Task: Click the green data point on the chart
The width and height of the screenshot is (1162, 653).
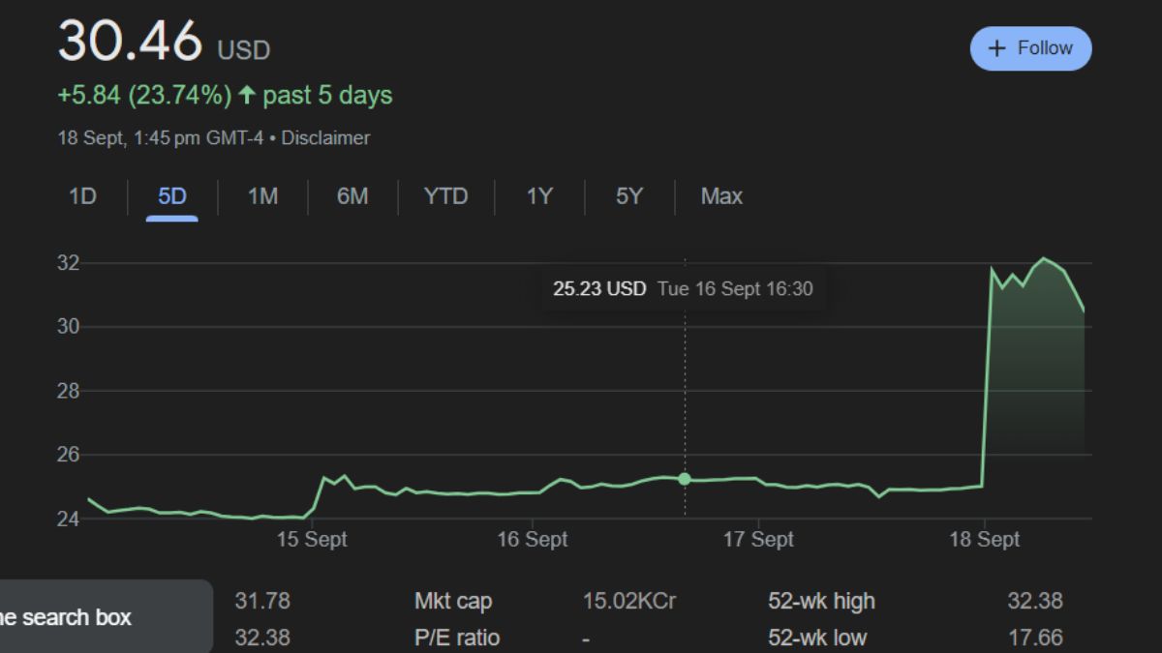Action: 685,479
